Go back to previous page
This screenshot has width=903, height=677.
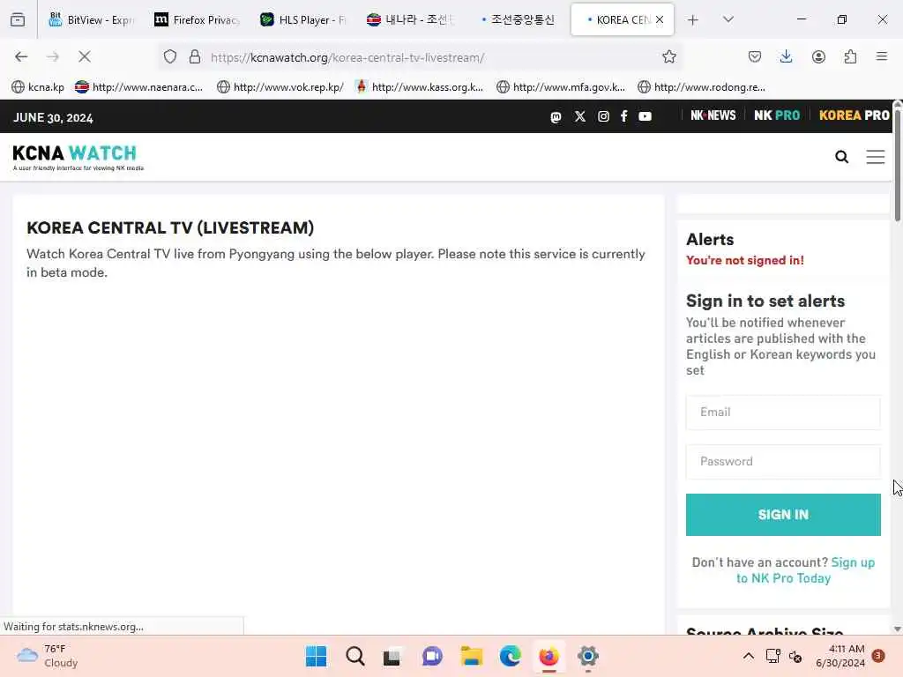pos(21,56)
